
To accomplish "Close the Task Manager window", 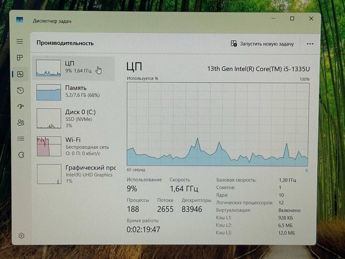I will point(311,18).
